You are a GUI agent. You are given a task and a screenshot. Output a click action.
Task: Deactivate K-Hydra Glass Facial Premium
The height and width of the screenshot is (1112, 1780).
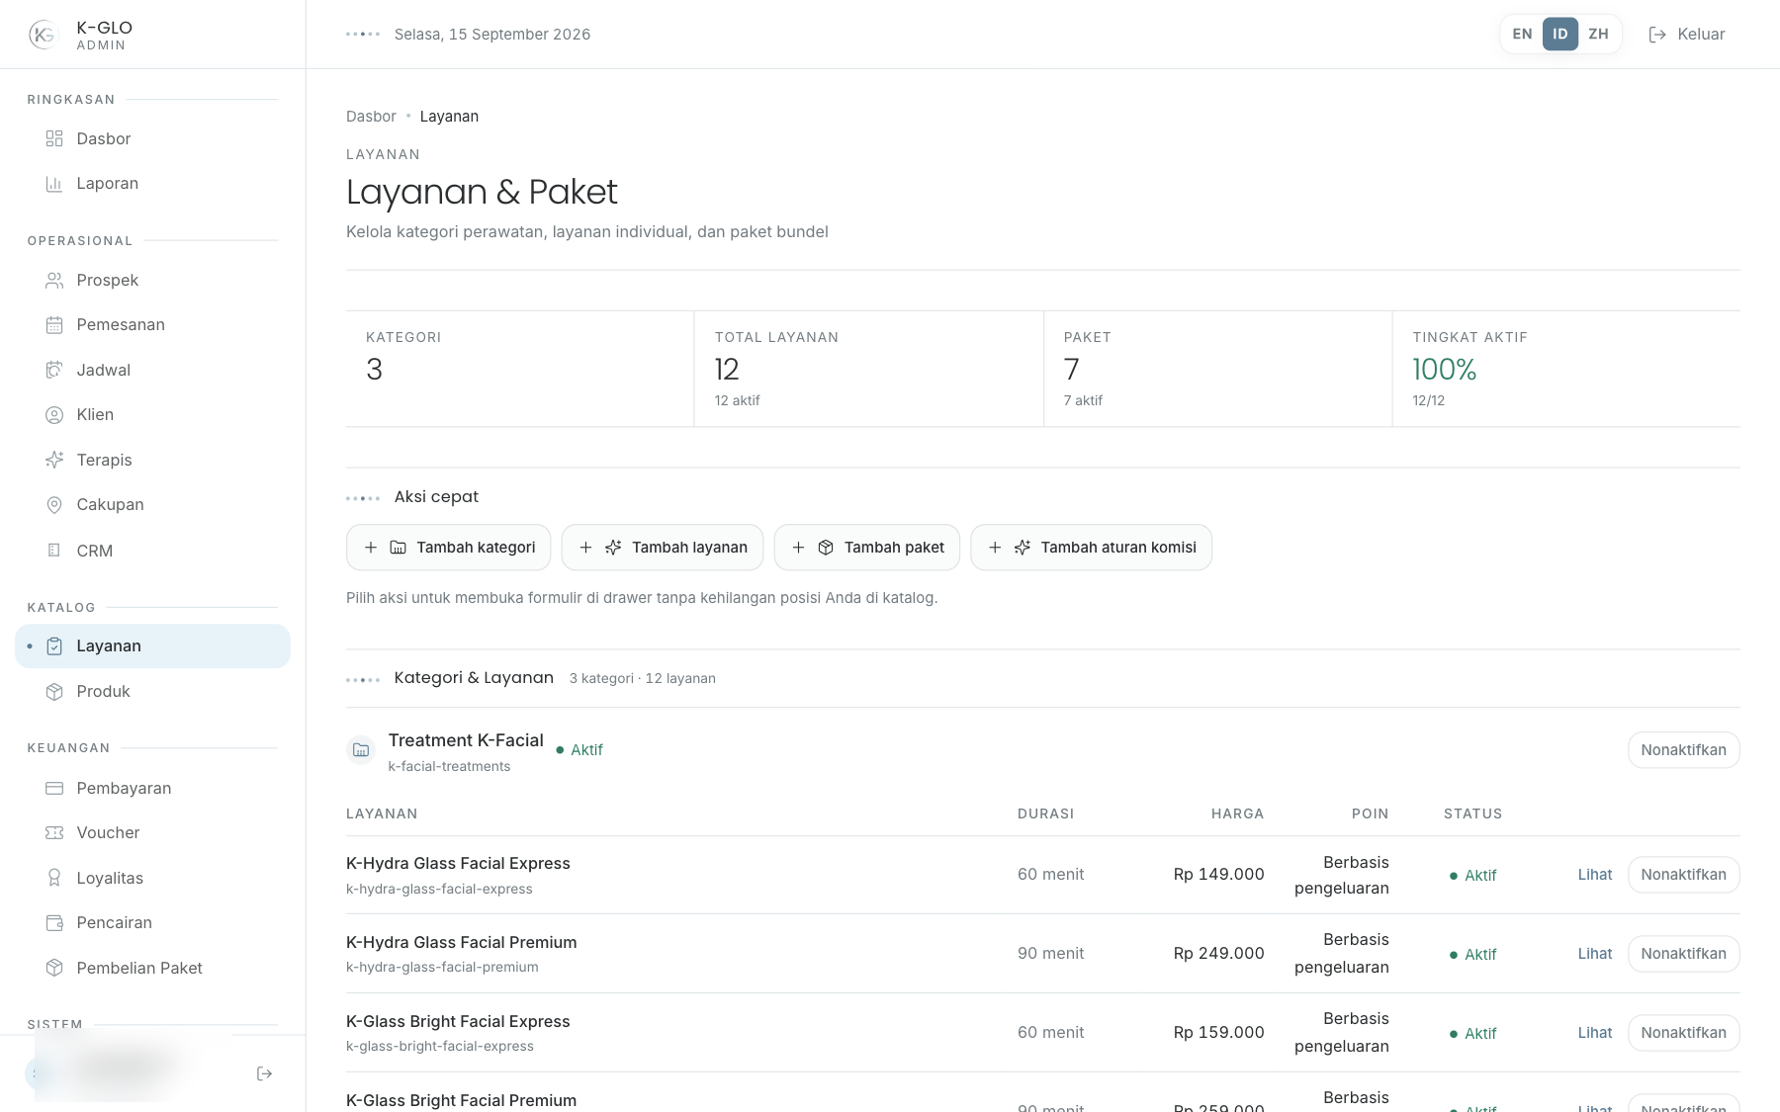click(1683, 954)
